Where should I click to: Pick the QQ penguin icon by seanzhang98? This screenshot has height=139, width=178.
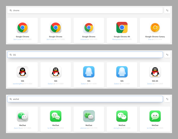pos(23,72)
